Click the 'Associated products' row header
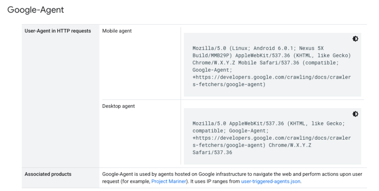This screenshot has width=379, height=191. [48, 174]
